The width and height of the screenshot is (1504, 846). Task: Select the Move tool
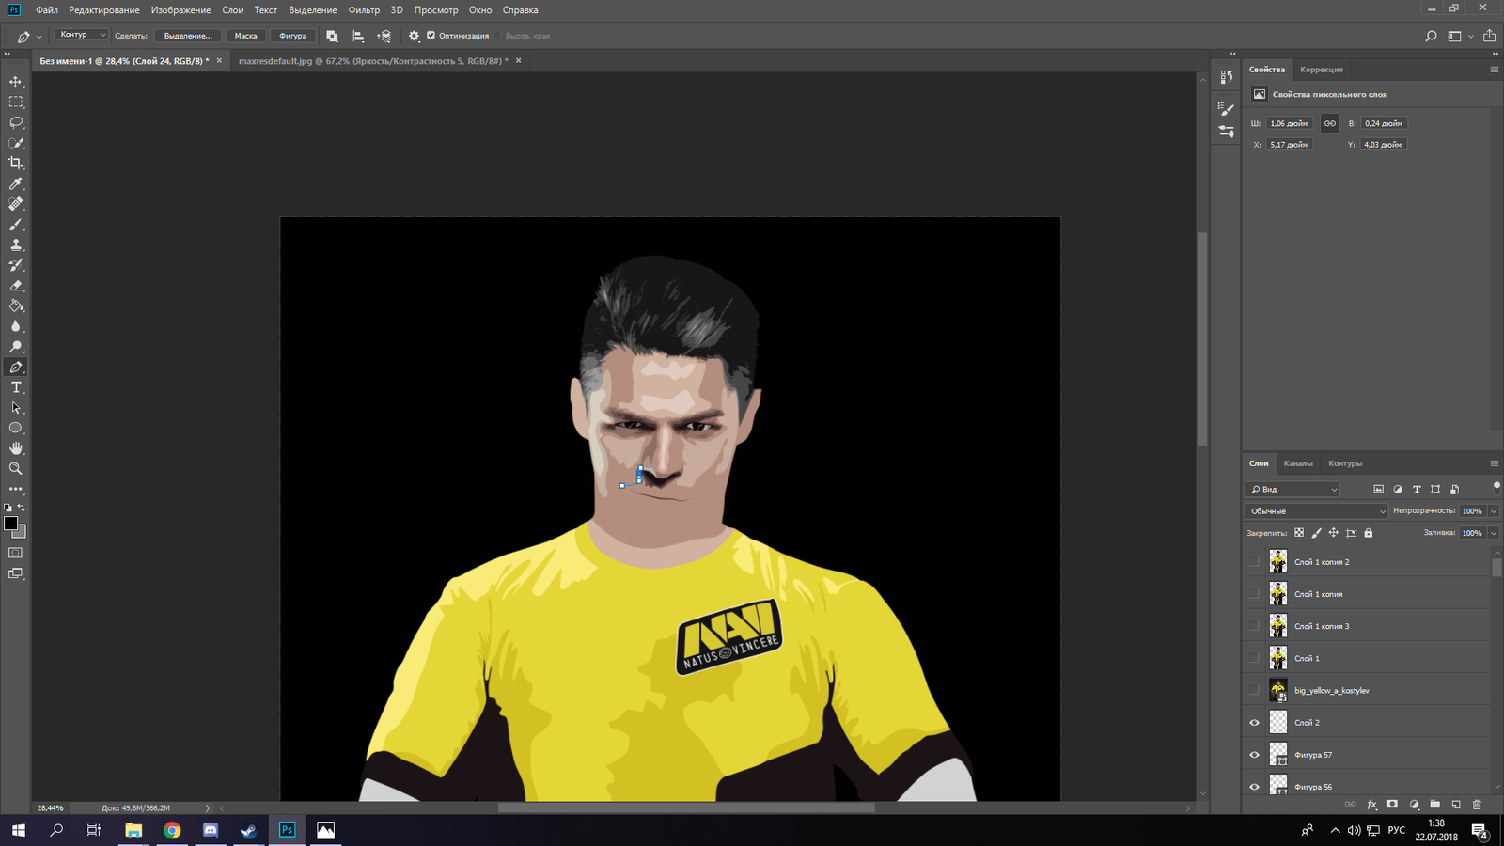[16, 82]
